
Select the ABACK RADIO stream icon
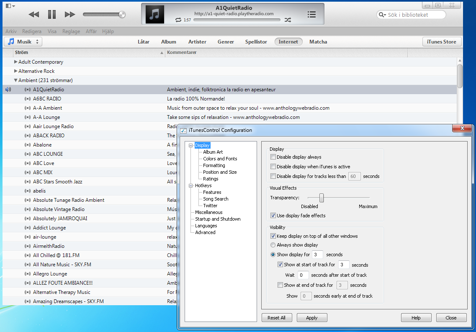(28, 136)
